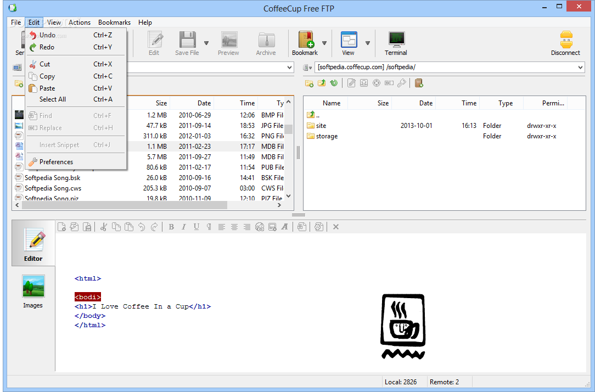595x392 pixels.
Task: Open the Bookmark dropdown arrow
Action: [324, 43]
